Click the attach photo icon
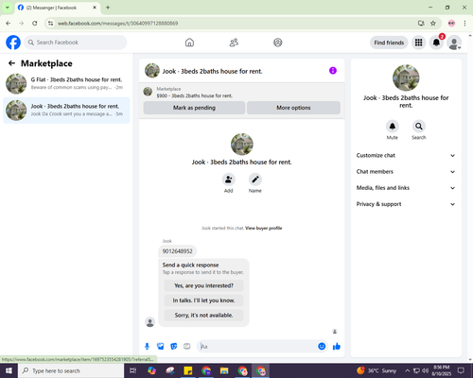 click(x=161, y=347)
